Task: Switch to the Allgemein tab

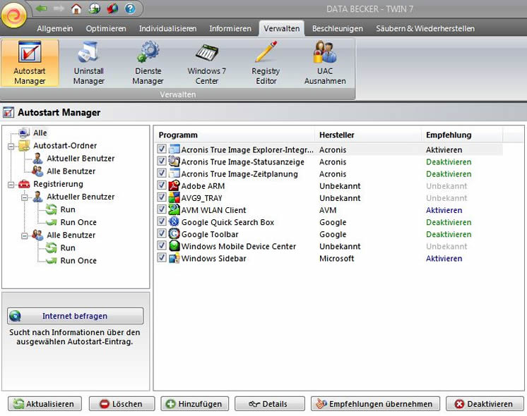Action: pyautogui.click(x=55, y=28)
